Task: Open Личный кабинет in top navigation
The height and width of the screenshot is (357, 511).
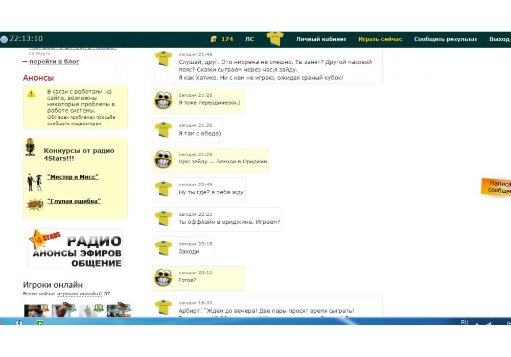Action: click(x=321, y=39)
